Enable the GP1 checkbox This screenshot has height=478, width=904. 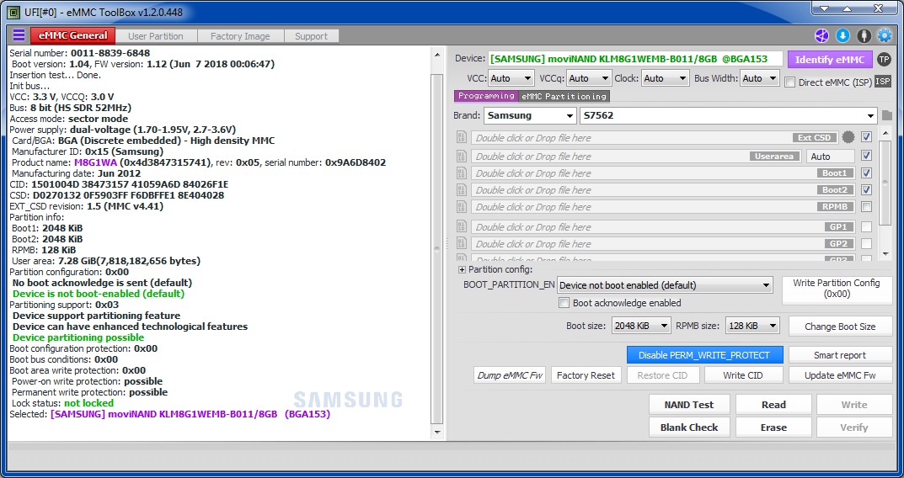pos(866,226)
